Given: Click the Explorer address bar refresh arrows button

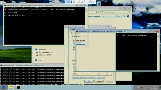Looking at the screenshot, I should coord(98,12).
